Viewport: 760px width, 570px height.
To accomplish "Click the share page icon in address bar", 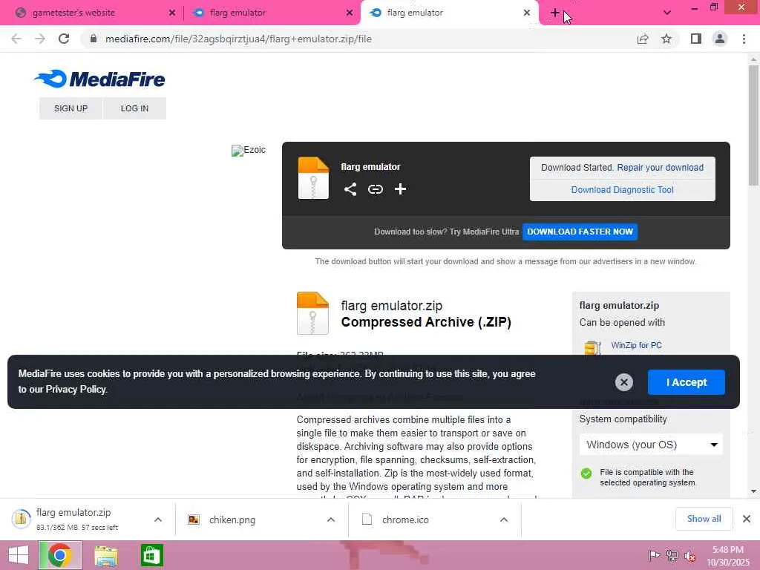I will pos(643,39).
